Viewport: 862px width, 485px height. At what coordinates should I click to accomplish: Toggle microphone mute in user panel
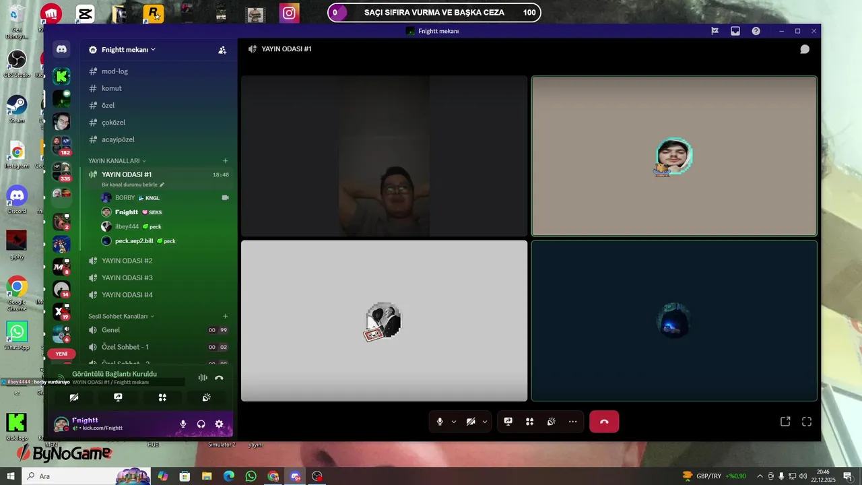[x=183, y=424]
